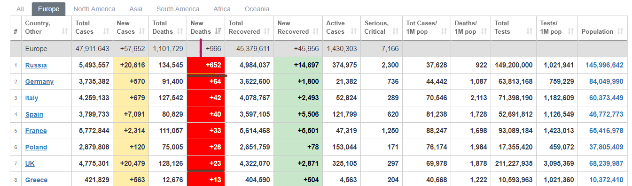Open the South America tab
The width and height of the screenshot is (632, 186).
(x=178, y=9)
